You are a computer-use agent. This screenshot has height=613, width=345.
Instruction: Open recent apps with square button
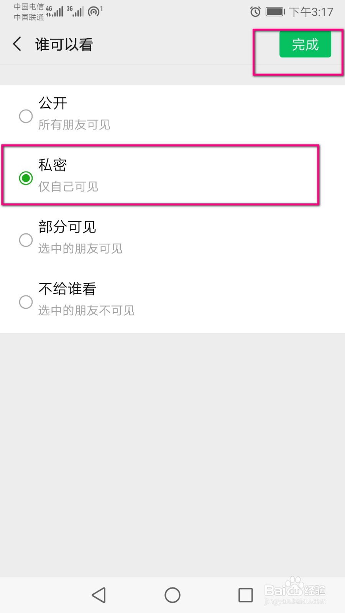click(246, 595)
